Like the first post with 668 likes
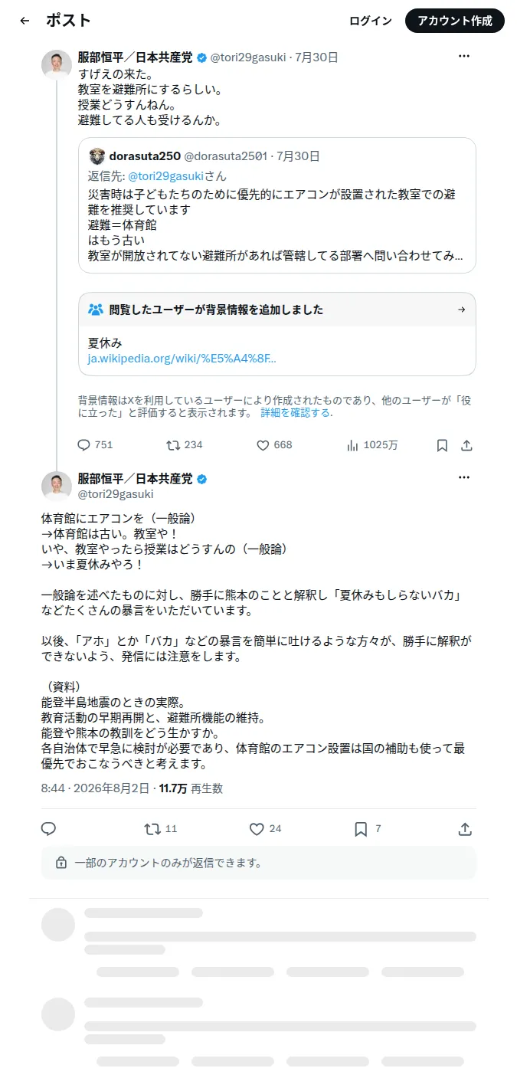Screen dimensions: 517x1078 click(x=263, y=445)
